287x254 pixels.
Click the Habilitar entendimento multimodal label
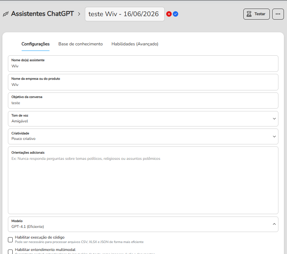click(x=45, y=250)
